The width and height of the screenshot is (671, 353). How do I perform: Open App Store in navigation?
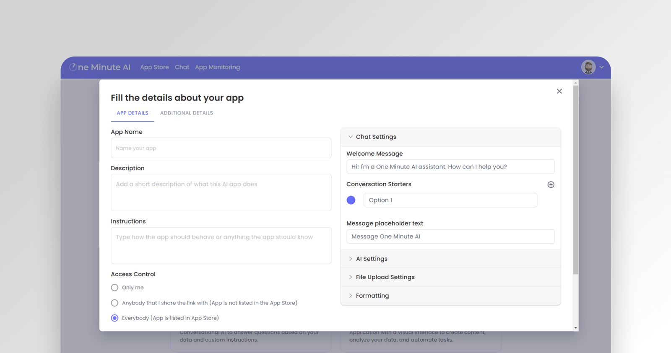tap(154, 67)
